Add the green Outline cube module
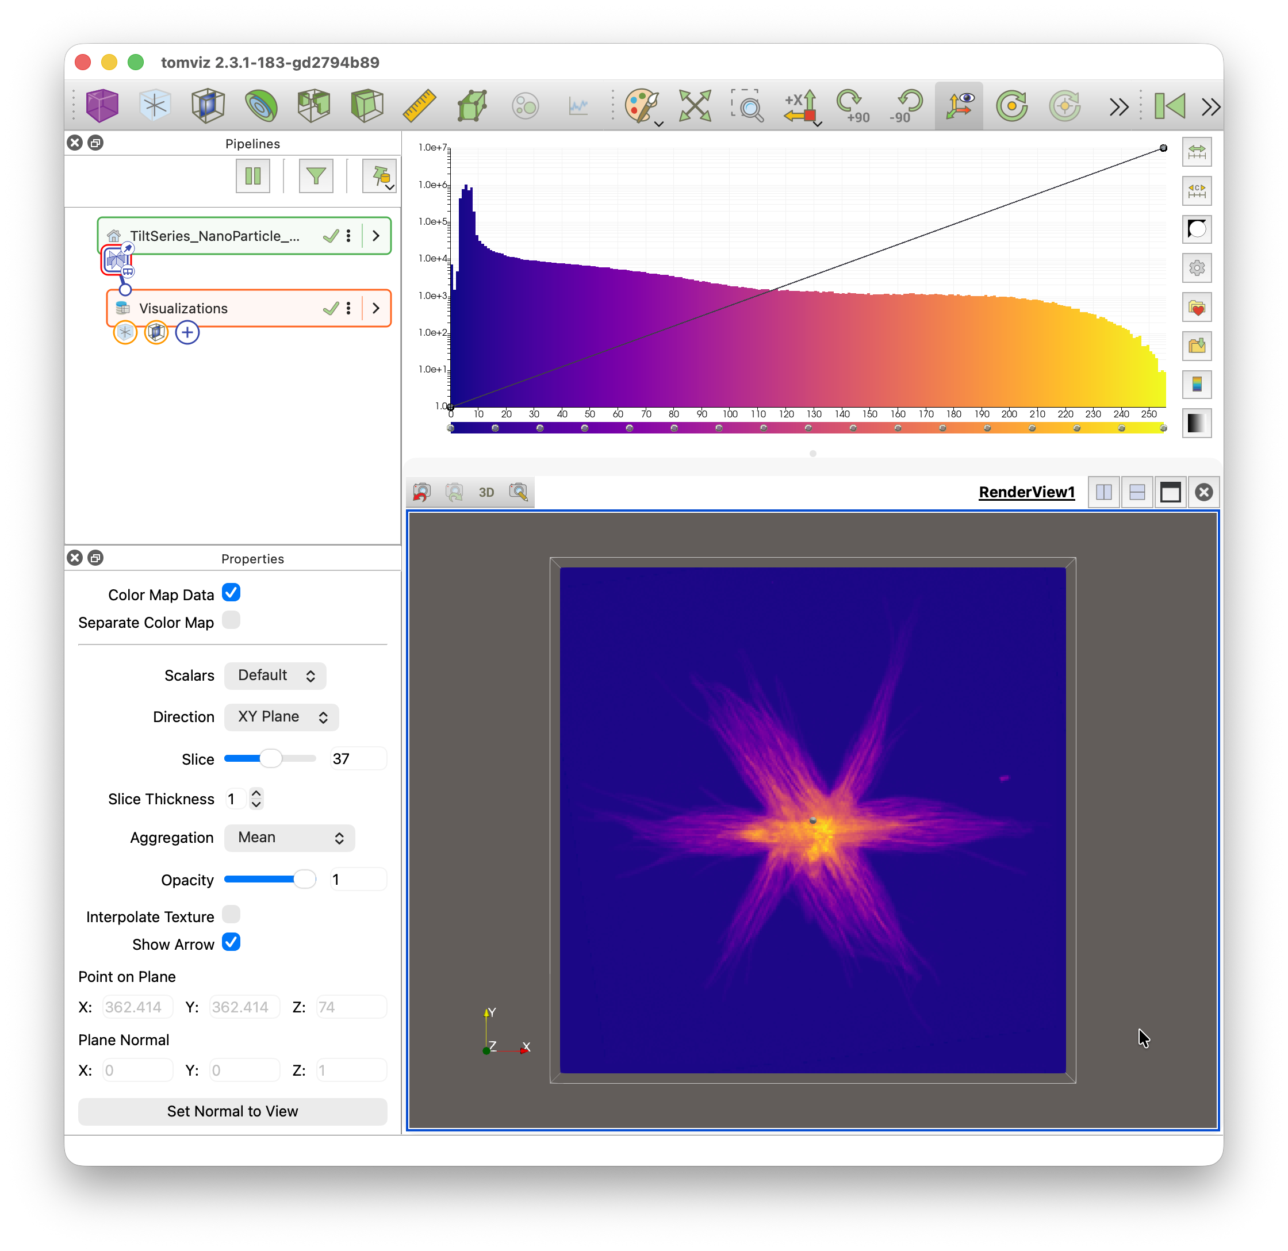 click(367, 106)
